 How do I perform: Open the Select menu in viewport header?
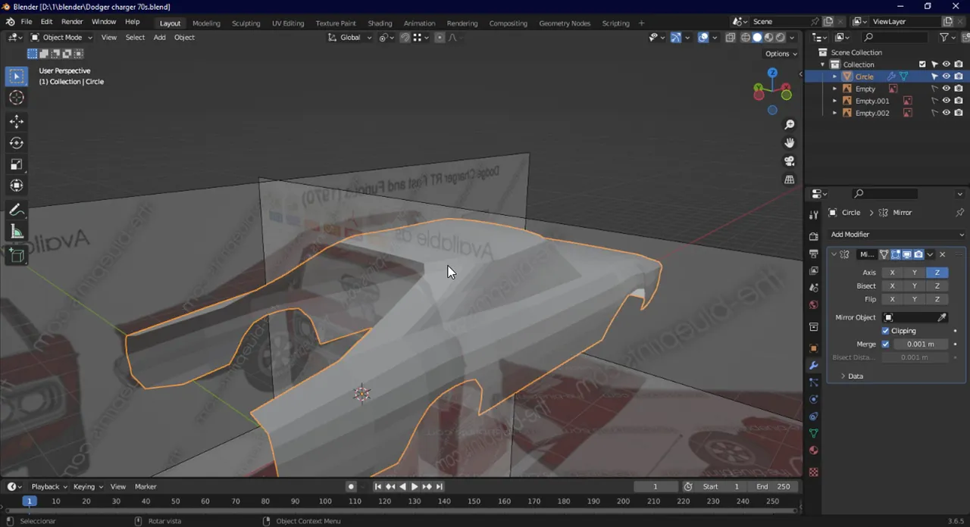[x=135, y=37]
